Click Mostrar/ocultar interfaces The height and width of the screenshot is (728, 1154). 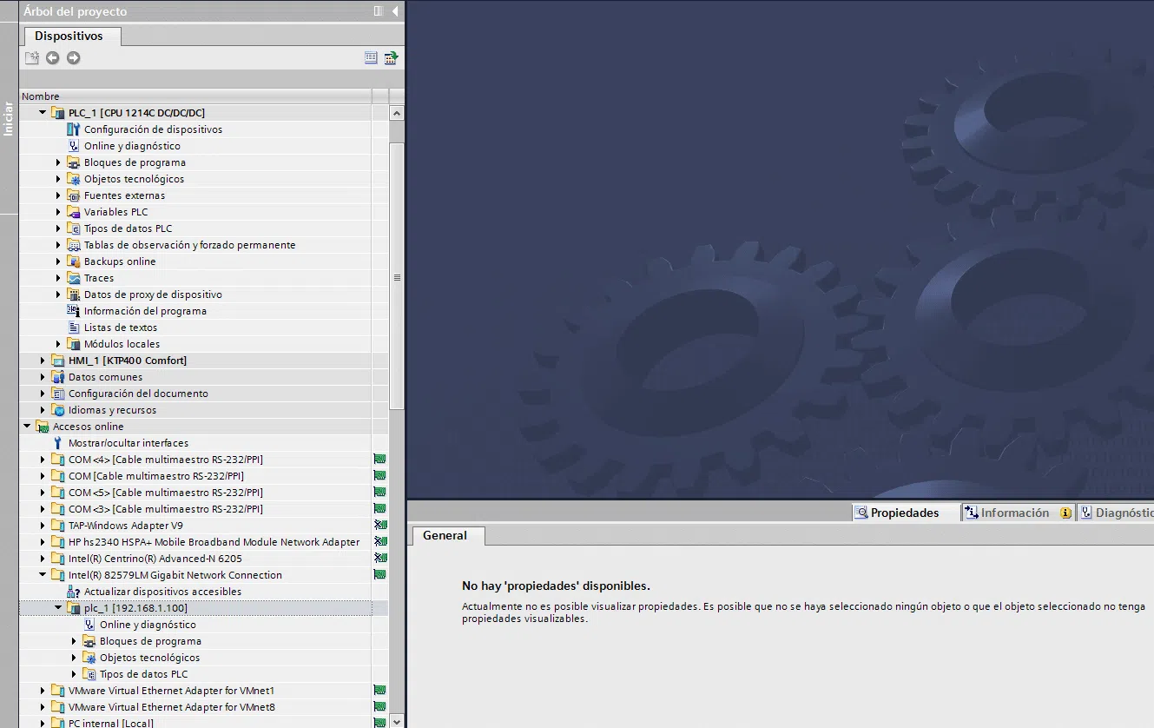point(128,443)
